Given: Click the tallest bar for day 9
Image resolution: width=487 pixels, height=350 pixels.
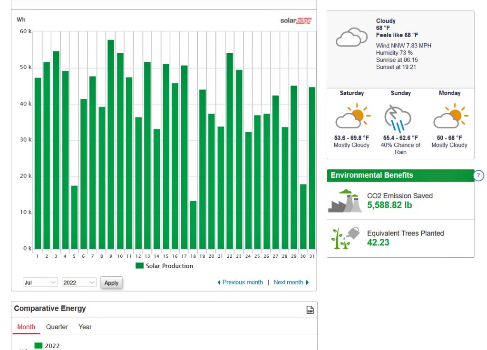Looking at the screenshot, I should (111, 143).
